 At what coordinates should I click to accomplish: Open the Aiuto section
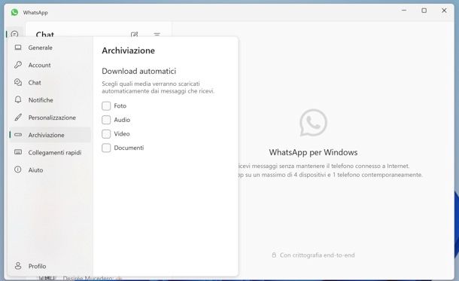point(50,170)
